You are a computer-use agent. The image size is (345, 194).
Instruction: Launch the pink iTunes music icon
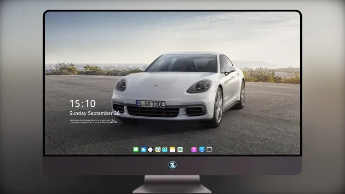coord(194,149)
